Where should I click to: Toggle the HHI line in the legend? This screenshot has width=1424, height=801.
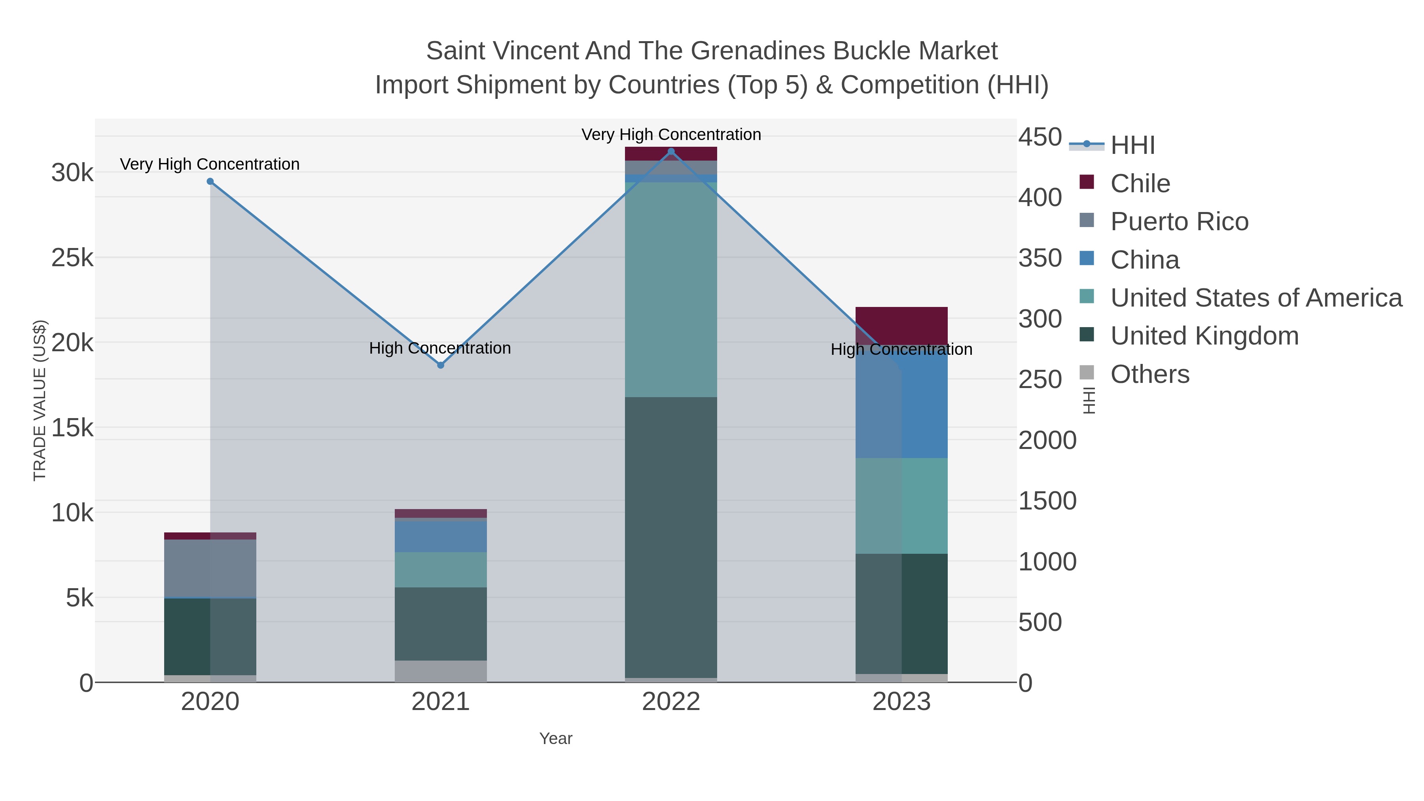pos(1112,145)
